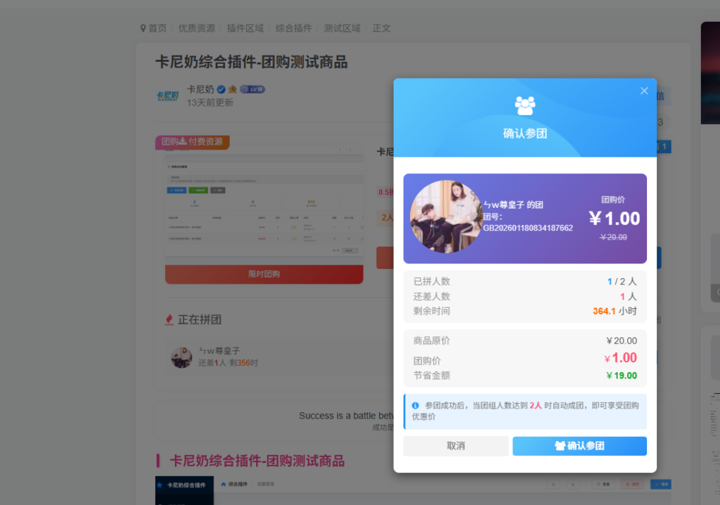
Task: Click the blue 保存 save button at bottom
Action: pyautogui.click(x=661, y=484)
